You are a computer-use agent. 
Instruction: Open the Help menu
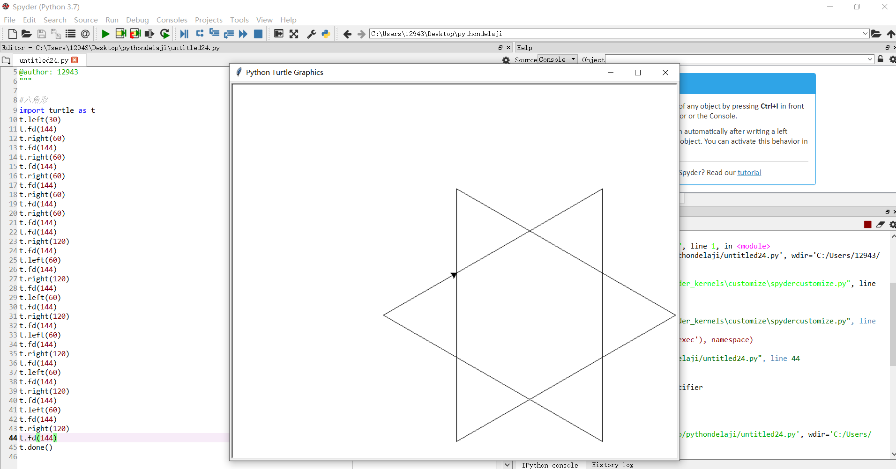[288, 20]
